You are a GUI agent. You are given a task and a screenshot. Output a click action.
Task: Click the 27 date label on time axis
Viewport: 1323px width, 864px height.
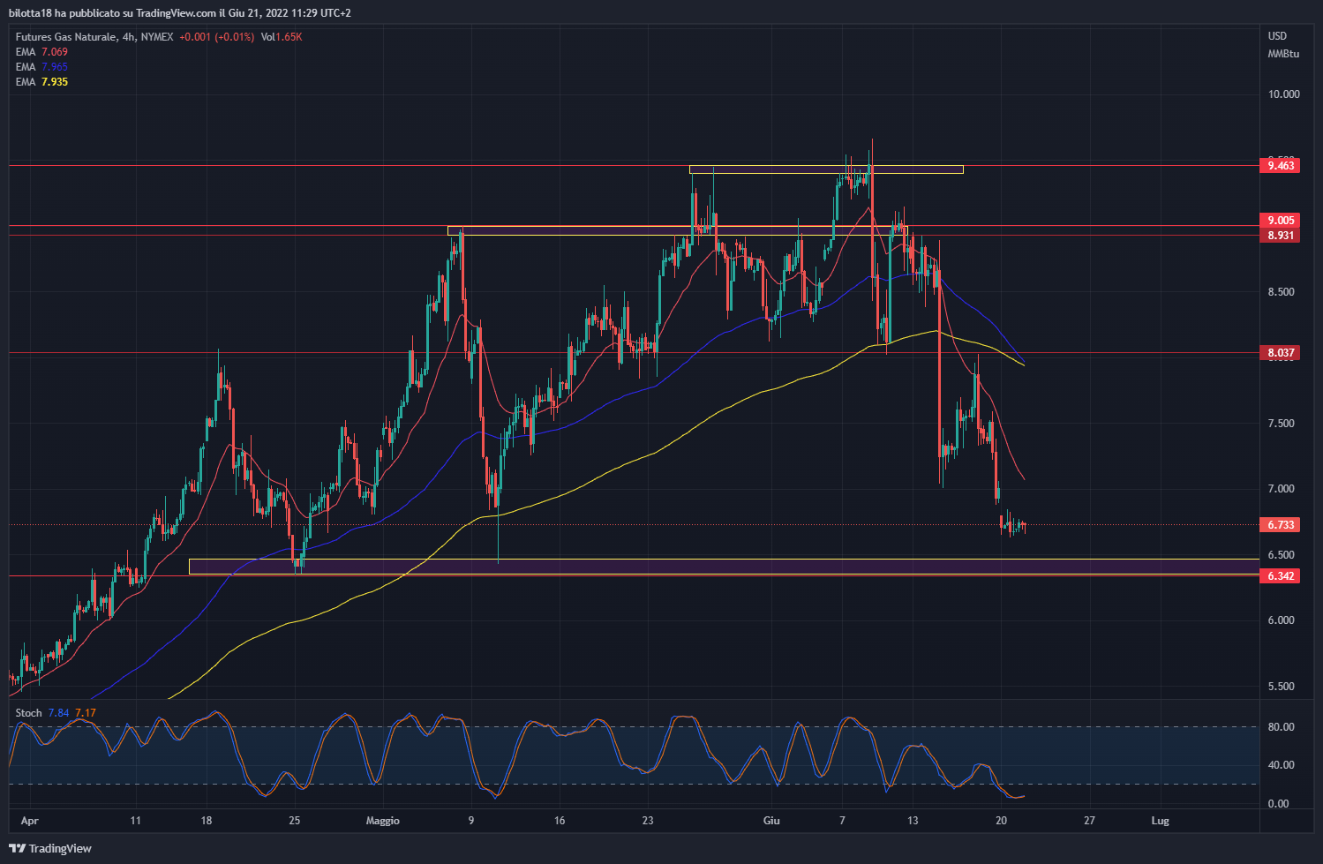click(x=1089, y=821)
